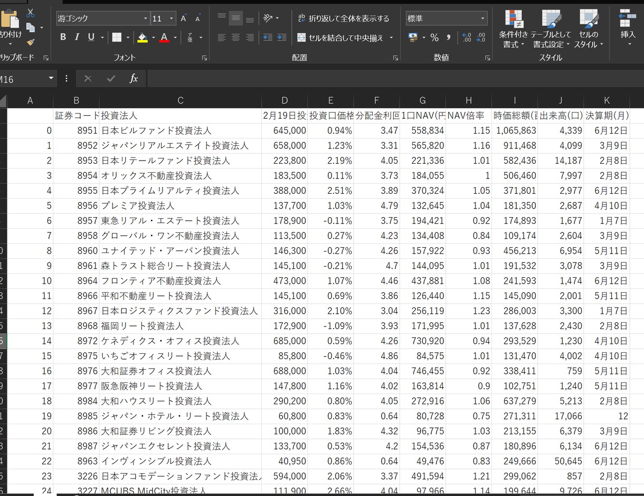Click the phonetic guide (furigana) icon
Screen dimensions: 644x496
[x=190, y=38]
